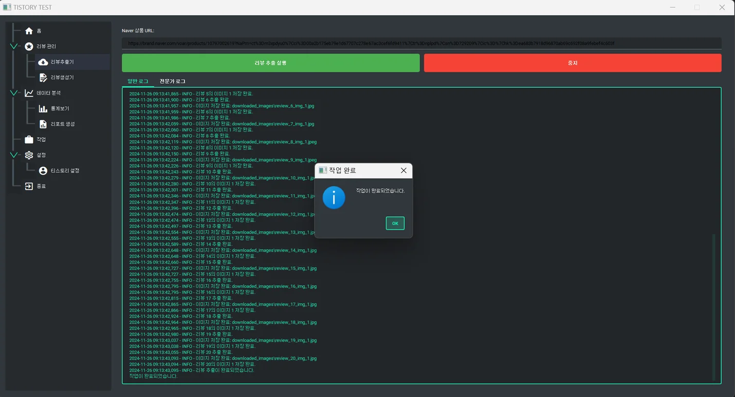Click the red 중지 button

click(x=573, y=63)
